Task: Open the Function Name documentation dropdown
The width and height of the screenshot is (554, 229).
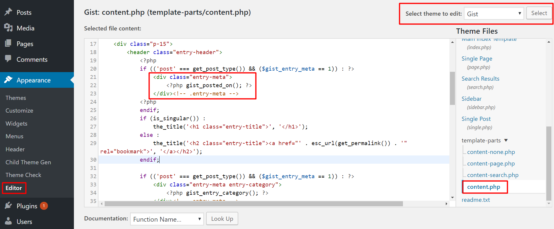Action: [x=167, y=219]
